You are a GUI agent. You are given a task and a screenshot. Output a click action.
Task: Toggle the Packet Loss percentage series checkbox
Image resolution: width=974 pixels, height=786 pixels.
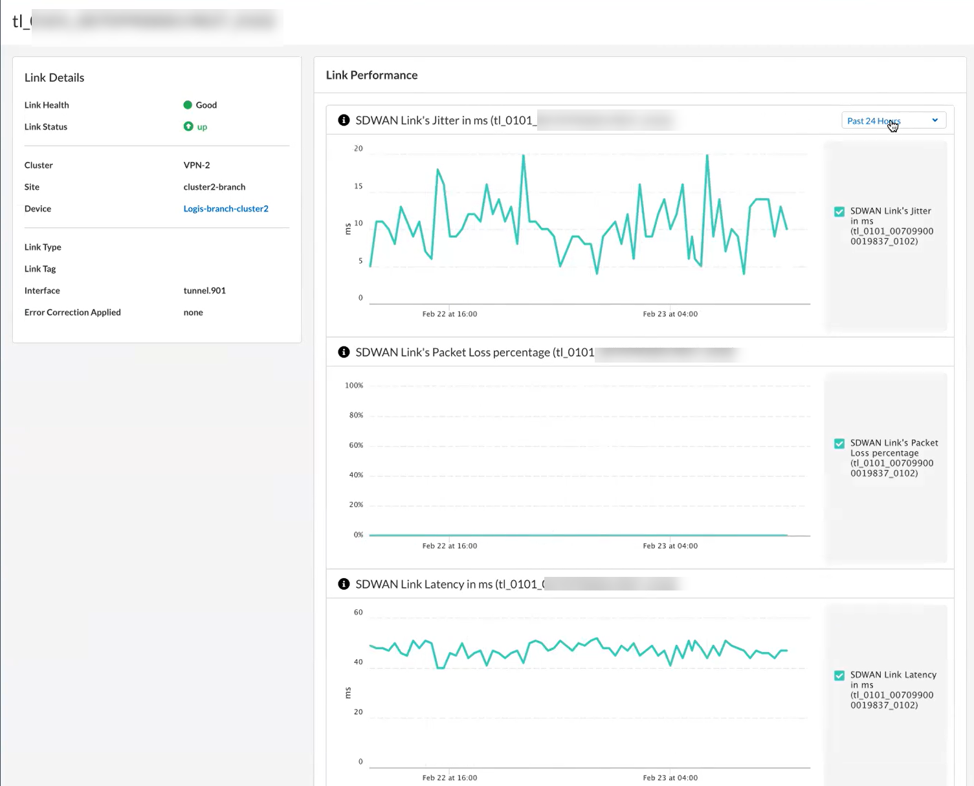click(x=839, y=444)
